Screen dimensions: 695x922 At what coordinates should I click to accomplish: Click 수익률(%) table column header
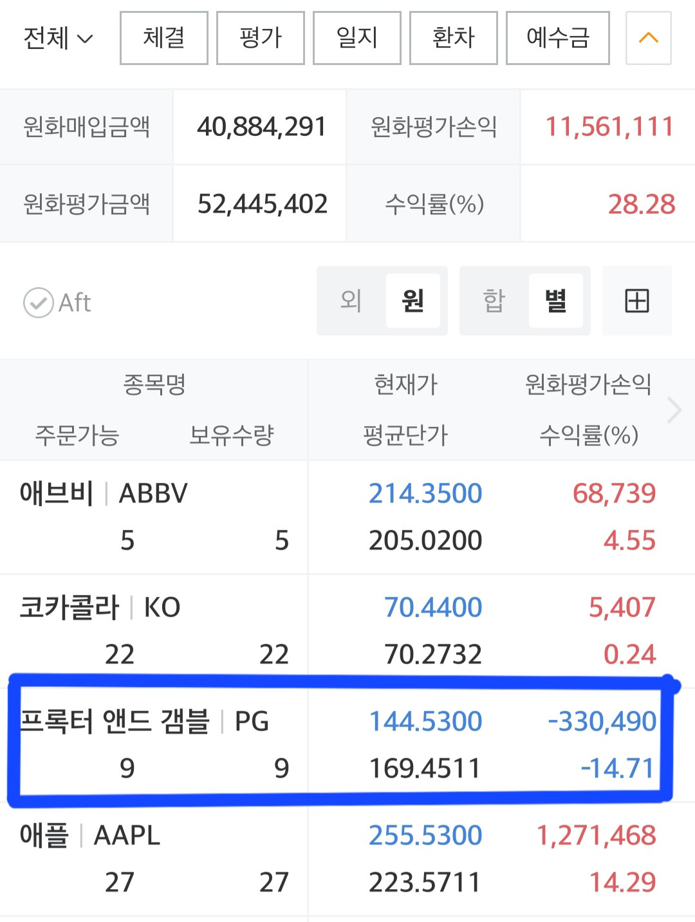589,435
